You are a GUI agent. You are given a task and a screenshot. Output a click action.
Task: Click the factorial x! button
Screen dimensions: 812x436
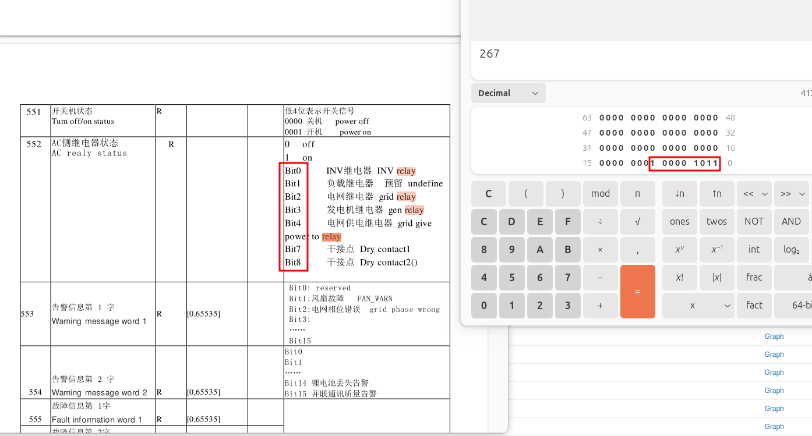[679, 278]
